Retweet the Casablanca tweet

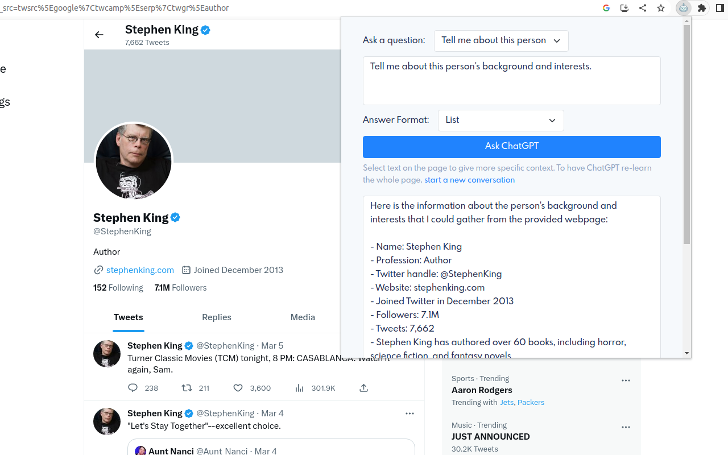[187, 388]
